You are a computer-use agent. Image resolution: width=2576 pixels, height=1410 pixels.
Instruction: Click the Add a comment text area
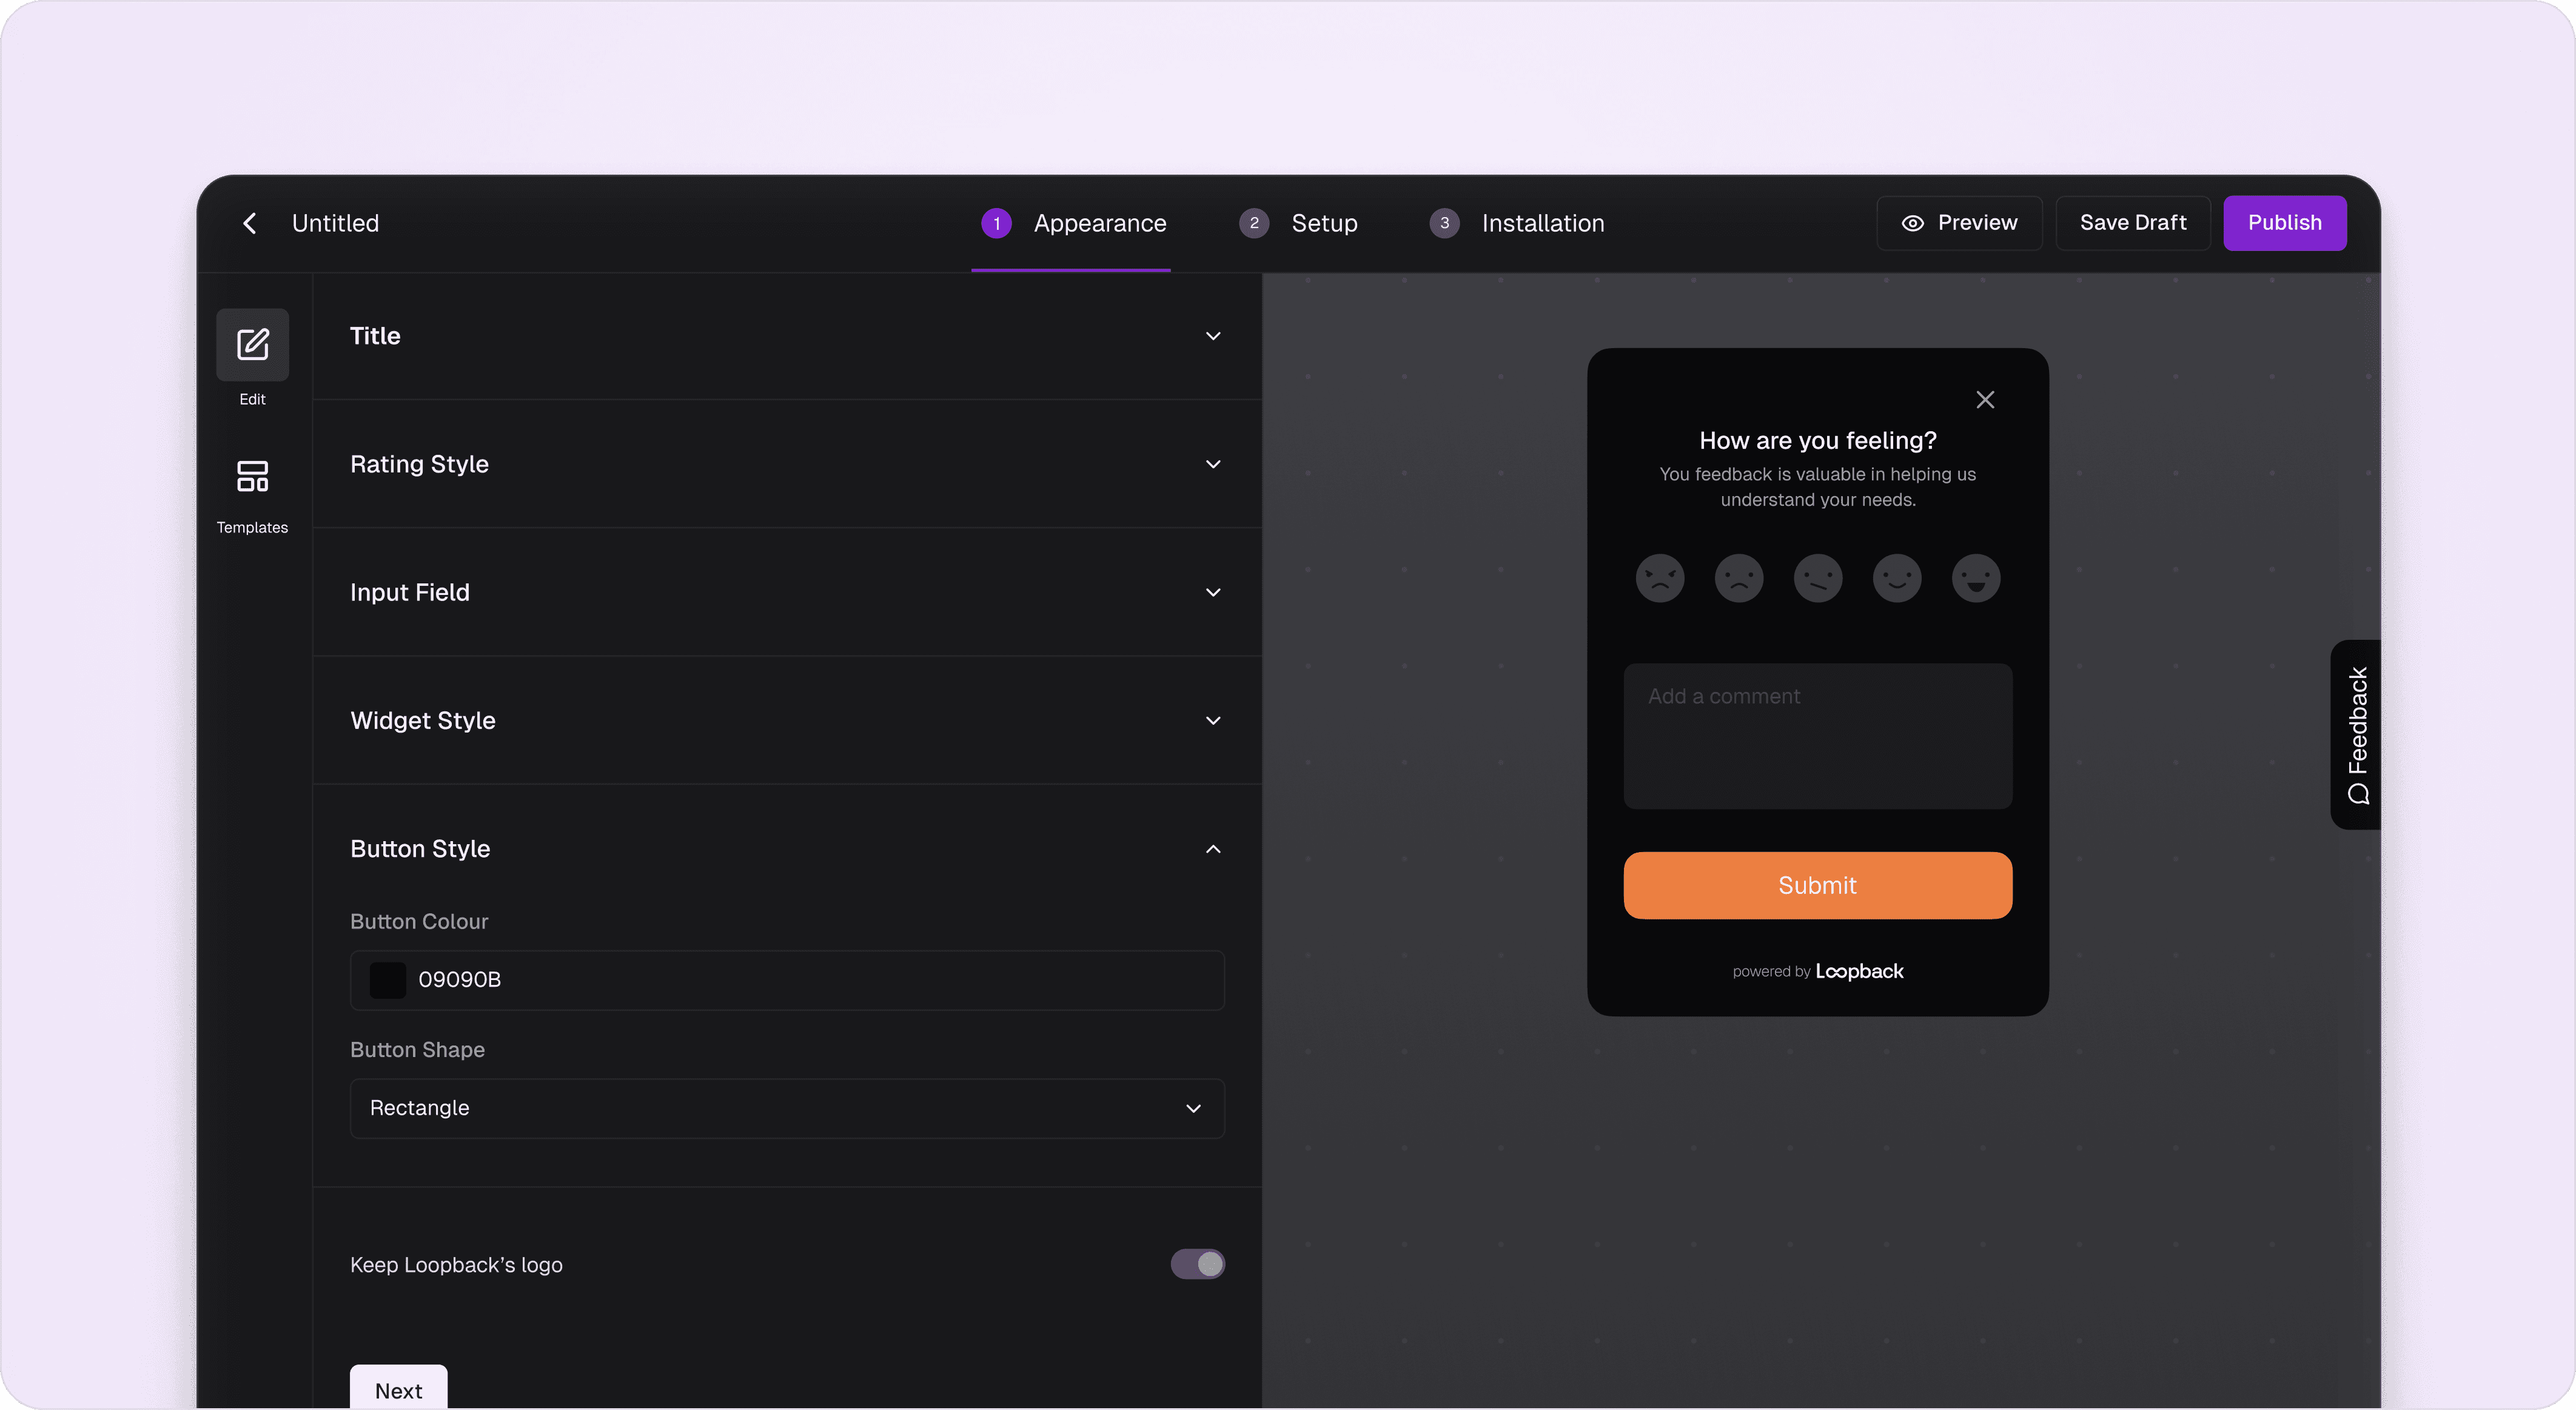point(1817,736)
